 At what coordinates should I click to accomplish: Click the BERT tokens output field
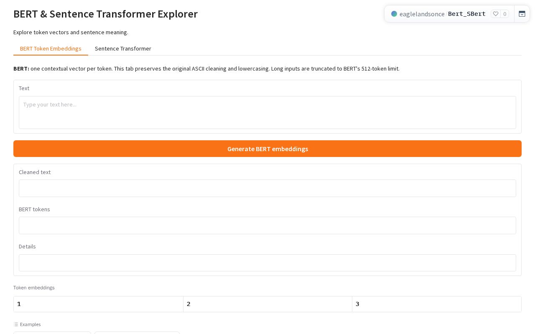(x=267, y=225)
